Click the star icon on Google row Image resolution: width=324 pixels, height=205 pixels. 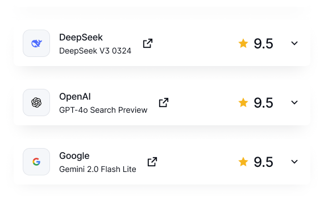coord(243,162)
